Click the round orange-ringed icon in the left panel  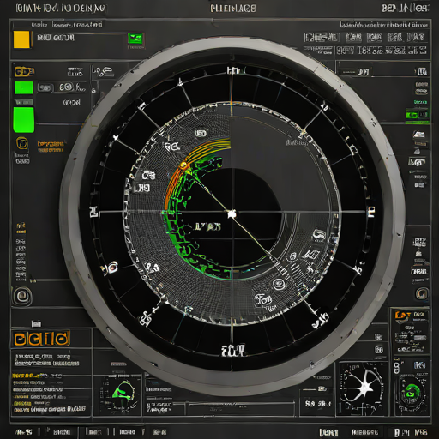pos(22,144)
